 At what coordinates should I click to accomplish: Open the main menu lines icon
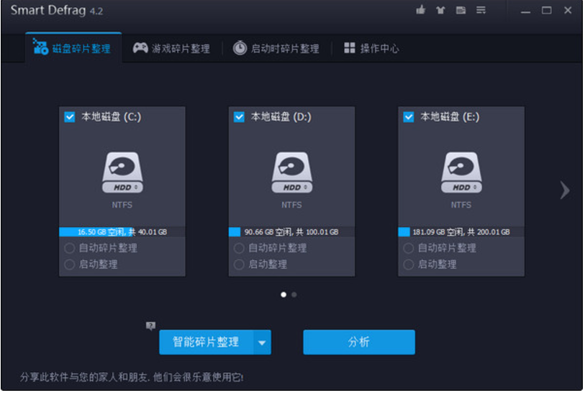point(481,10)
